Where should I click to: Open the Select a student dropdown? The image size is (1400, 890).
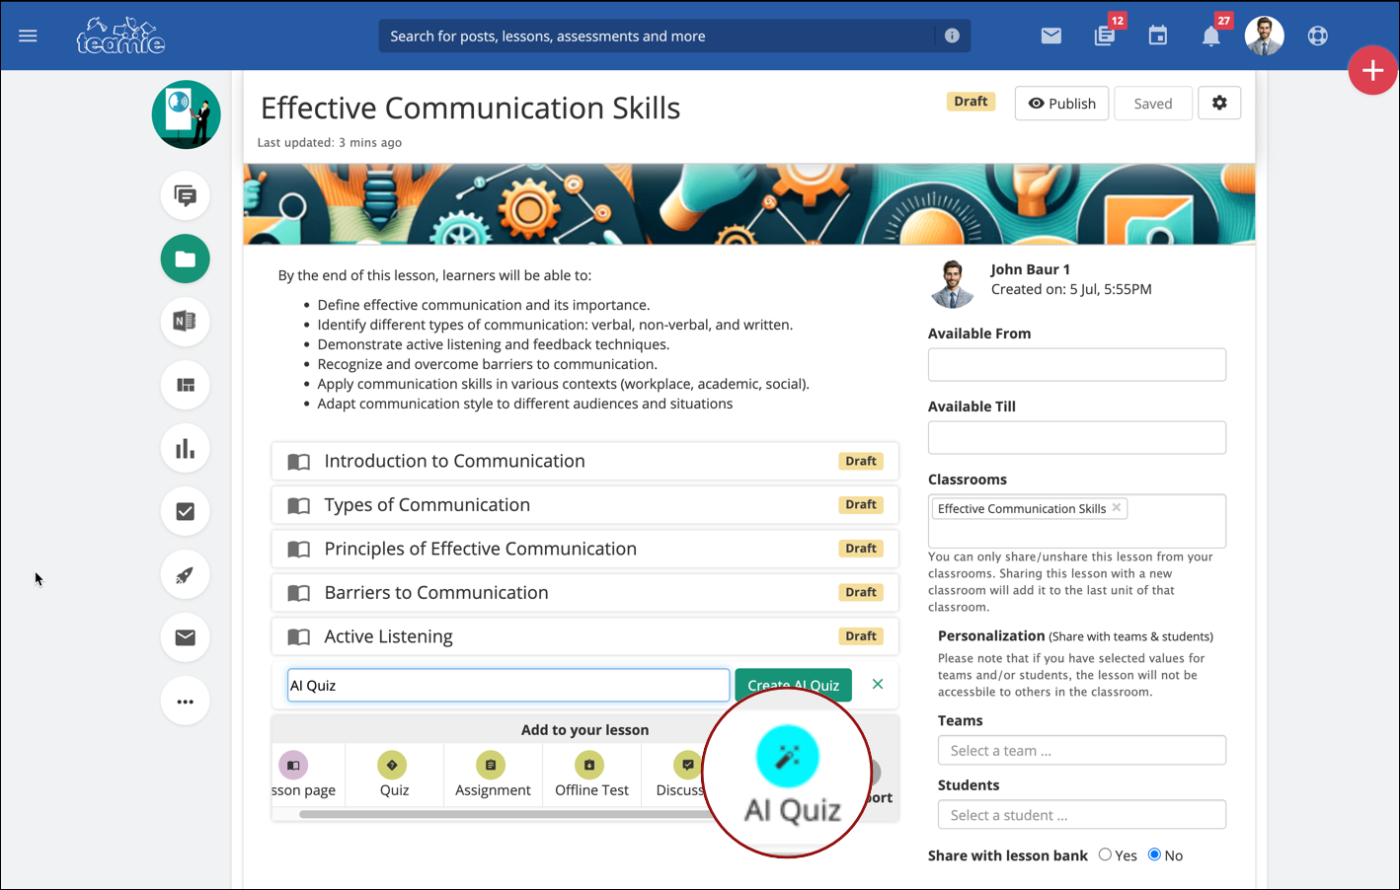point(1081,815)
